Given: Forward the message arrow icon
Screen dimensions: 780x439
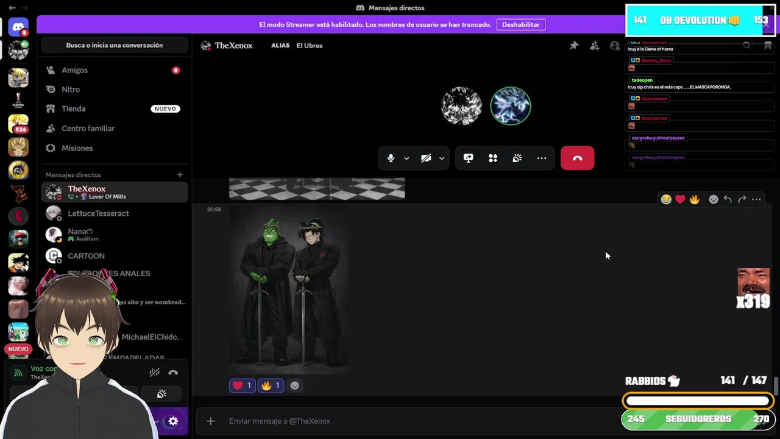Looking at the screenshot, I should coord(742,199).
